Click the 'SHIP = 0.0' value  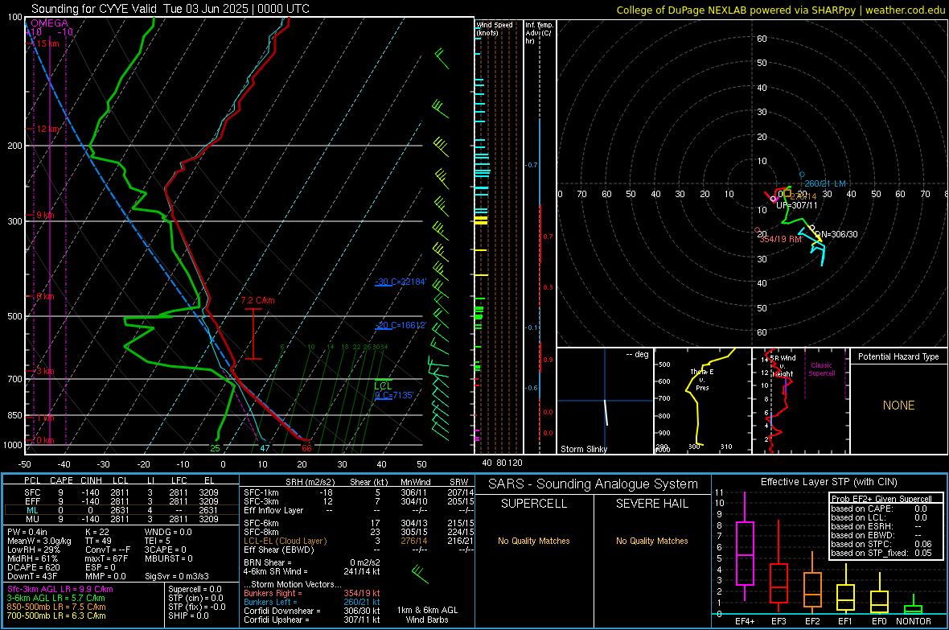coord(188,616)
